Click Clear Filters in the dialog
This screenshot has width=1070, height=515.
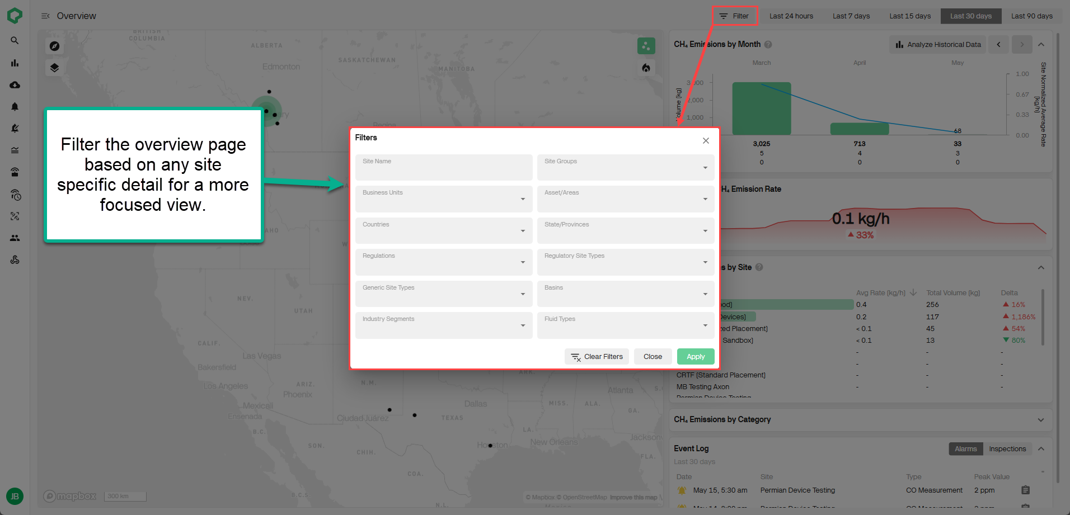point(596,356)
